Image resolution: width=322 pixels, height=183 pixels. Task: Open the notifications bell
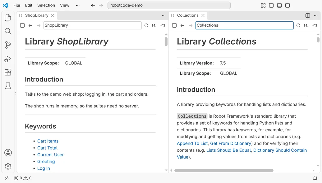pos(315,178)
